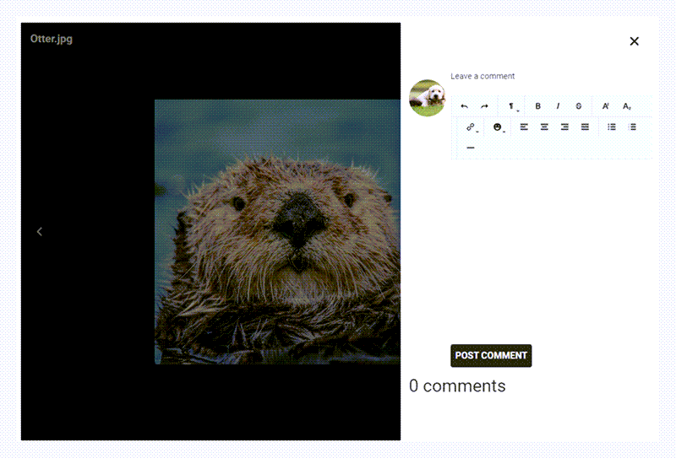This screenshot has height=458, width=676.
Task: Click the undo arrow in comment toolbar
Action: point(464,106)
